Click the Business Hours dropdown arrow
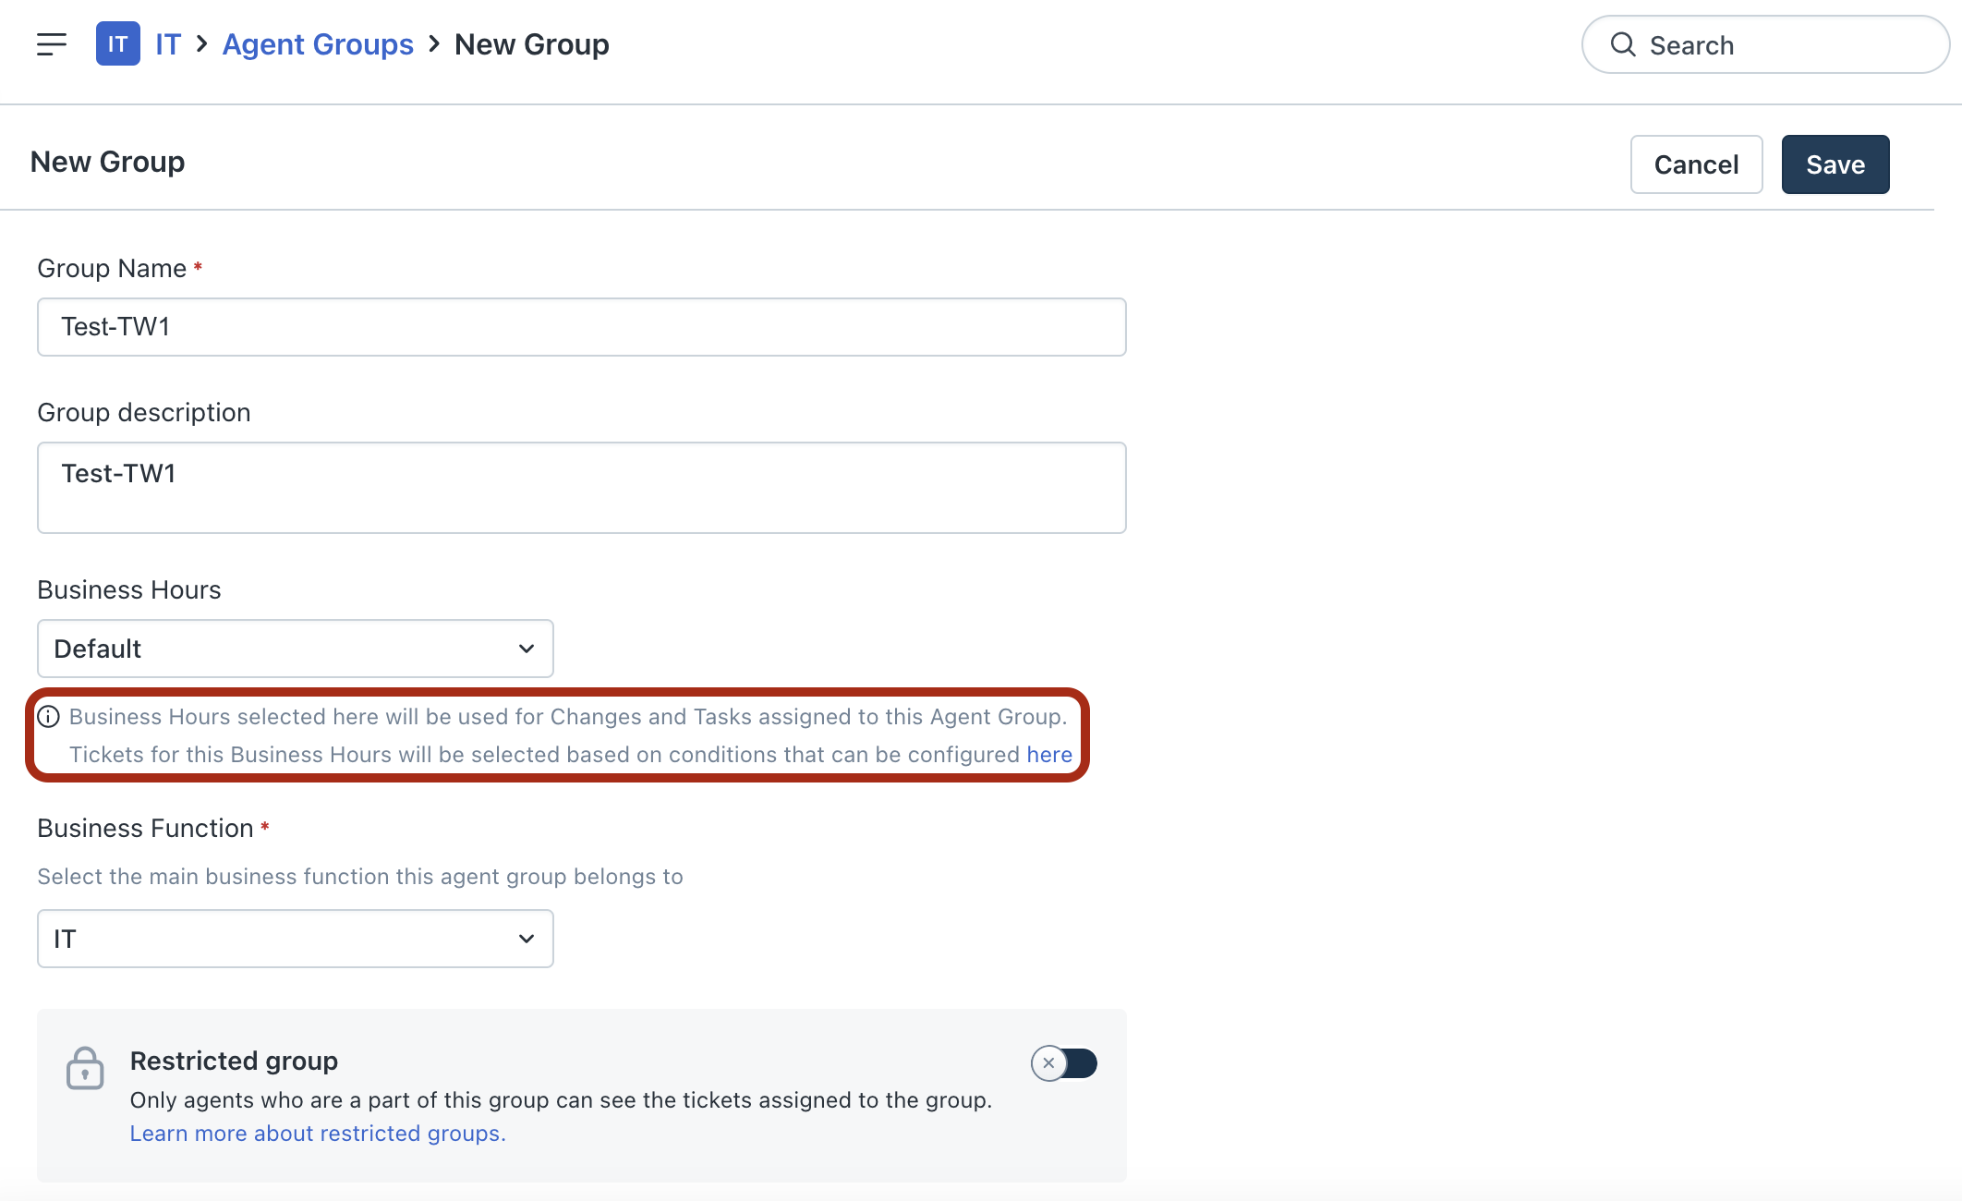 pos(527,649)
